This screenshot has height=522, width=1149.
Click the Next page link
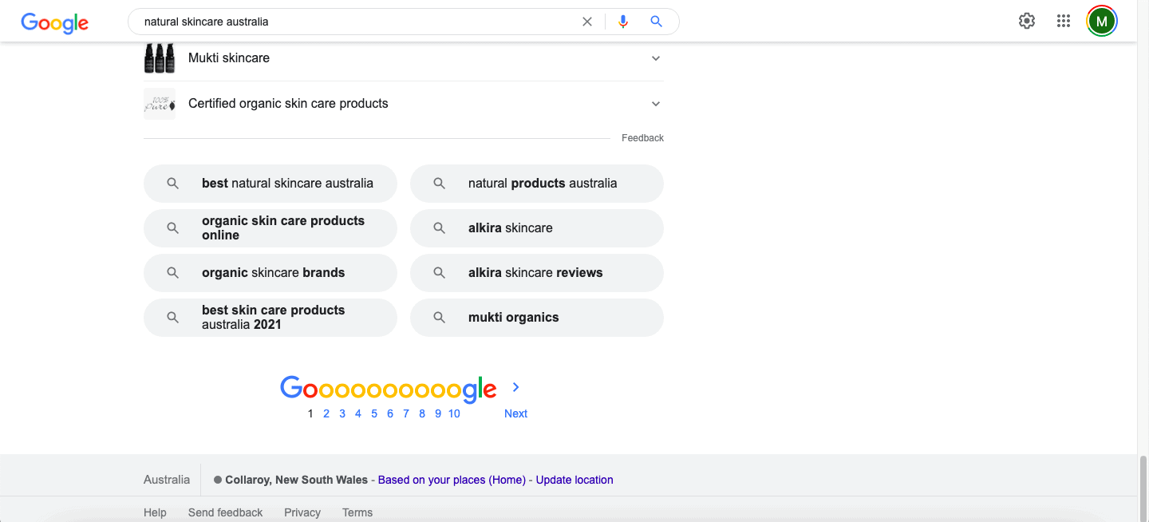(x=515, y=413)
